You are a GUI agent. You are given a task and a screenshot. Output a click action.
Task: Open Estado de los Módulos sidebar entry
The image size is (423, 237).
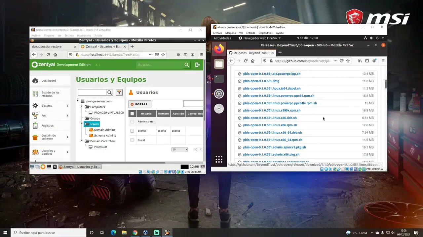click(x=50, y=94)
